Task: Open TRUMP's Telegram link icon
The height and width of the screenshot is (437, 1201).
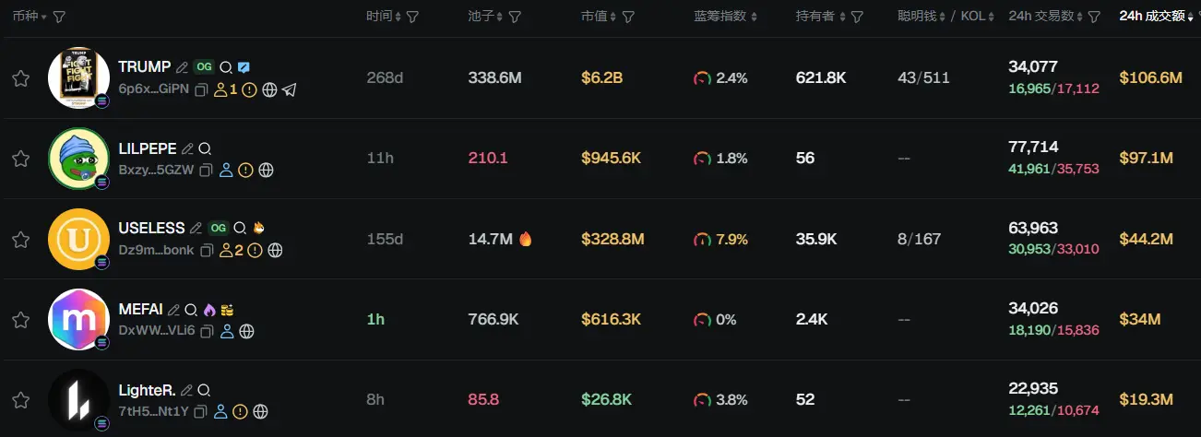Action: 290,89
